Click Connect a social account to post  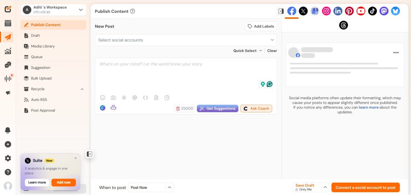[365, 187]
